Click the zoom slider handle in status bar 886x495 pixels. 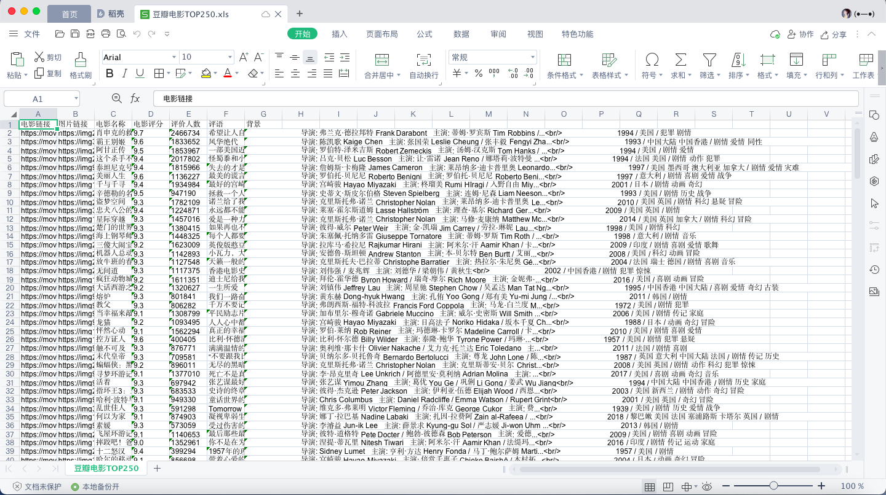[x=774, y=486]
